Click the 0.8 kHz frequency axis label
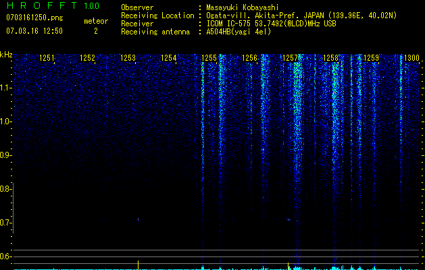The image size is (425, 270). coord(5,189)
